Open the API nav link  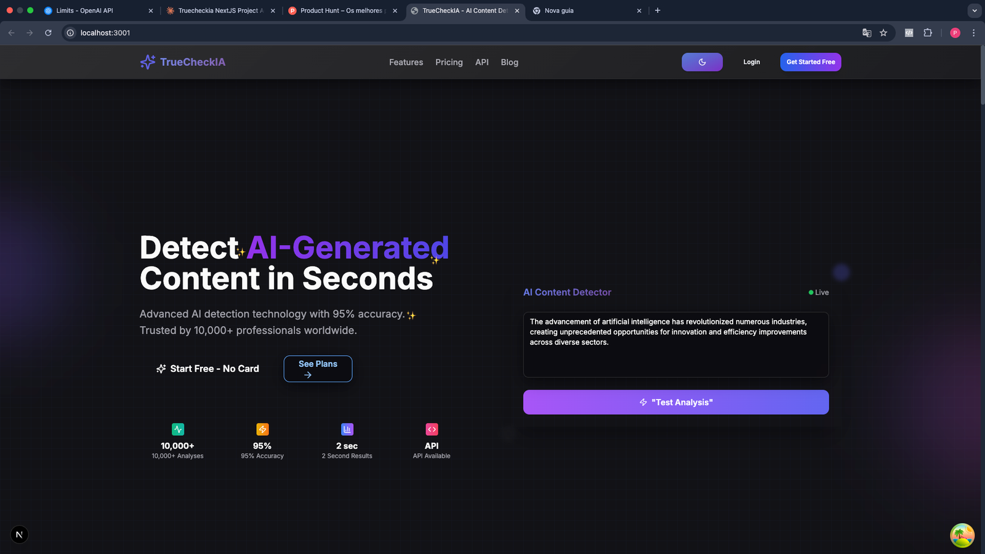[x=482, y=62]
